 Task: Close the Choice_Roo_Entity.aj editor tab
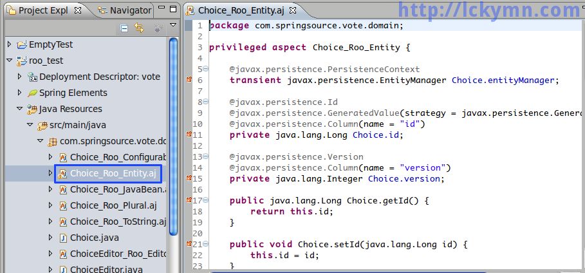(293, 10)
